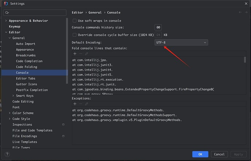Viewport: 251px width, 161px height.
Task: Click the search magnifier icon
Action: tap(7, 13)
